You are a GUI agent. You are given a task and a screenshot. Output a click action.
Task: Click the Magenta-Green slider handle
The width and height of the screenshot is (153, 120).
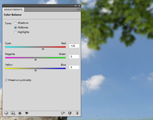point(35,59)
